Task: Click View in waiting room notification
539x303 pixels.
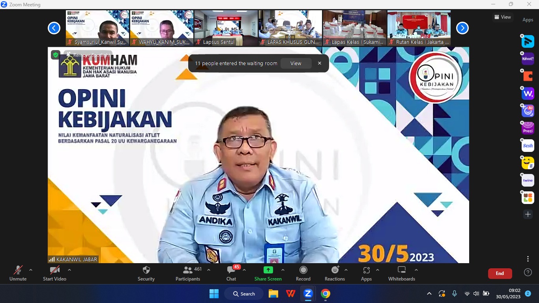Action: (x=296, y=64)
